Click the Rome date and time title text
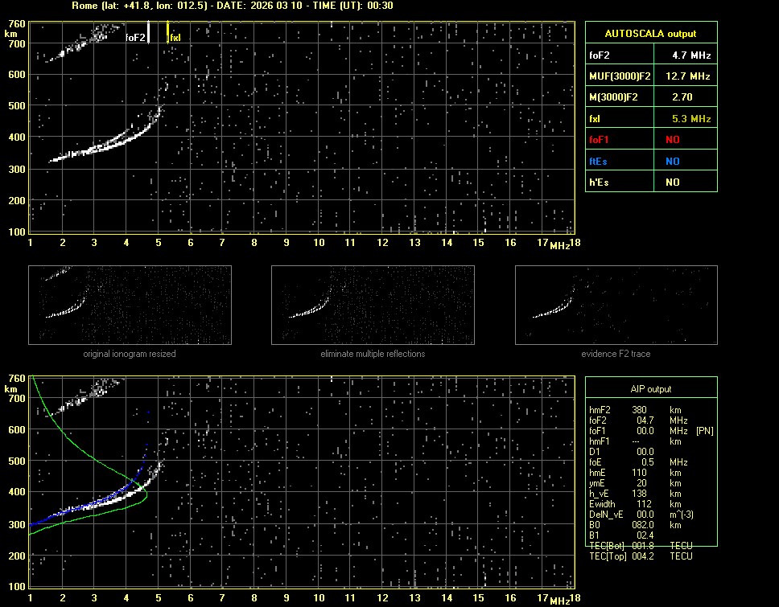779x607 pixels. point(232,6)
